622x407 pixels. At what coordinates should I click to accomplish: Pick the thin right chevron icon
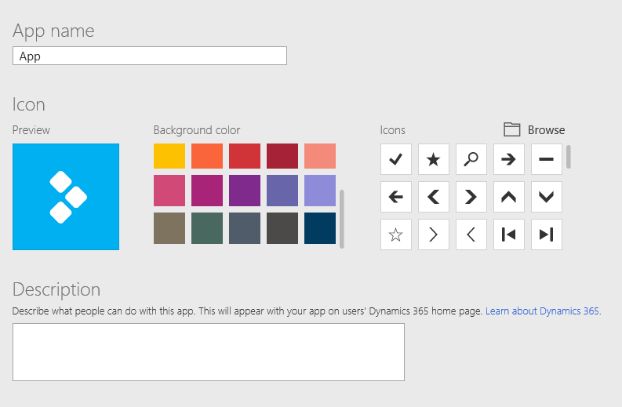click(x=434, y=234)
